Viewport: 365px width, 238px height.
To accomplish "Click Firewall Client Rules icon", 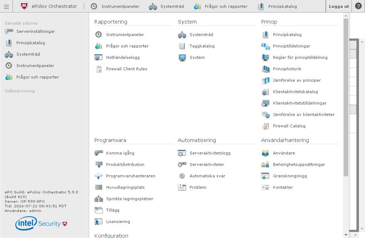I will 99,69.
